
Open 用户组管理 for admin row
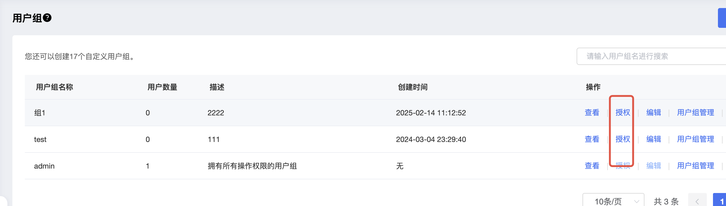click(695, 166)
